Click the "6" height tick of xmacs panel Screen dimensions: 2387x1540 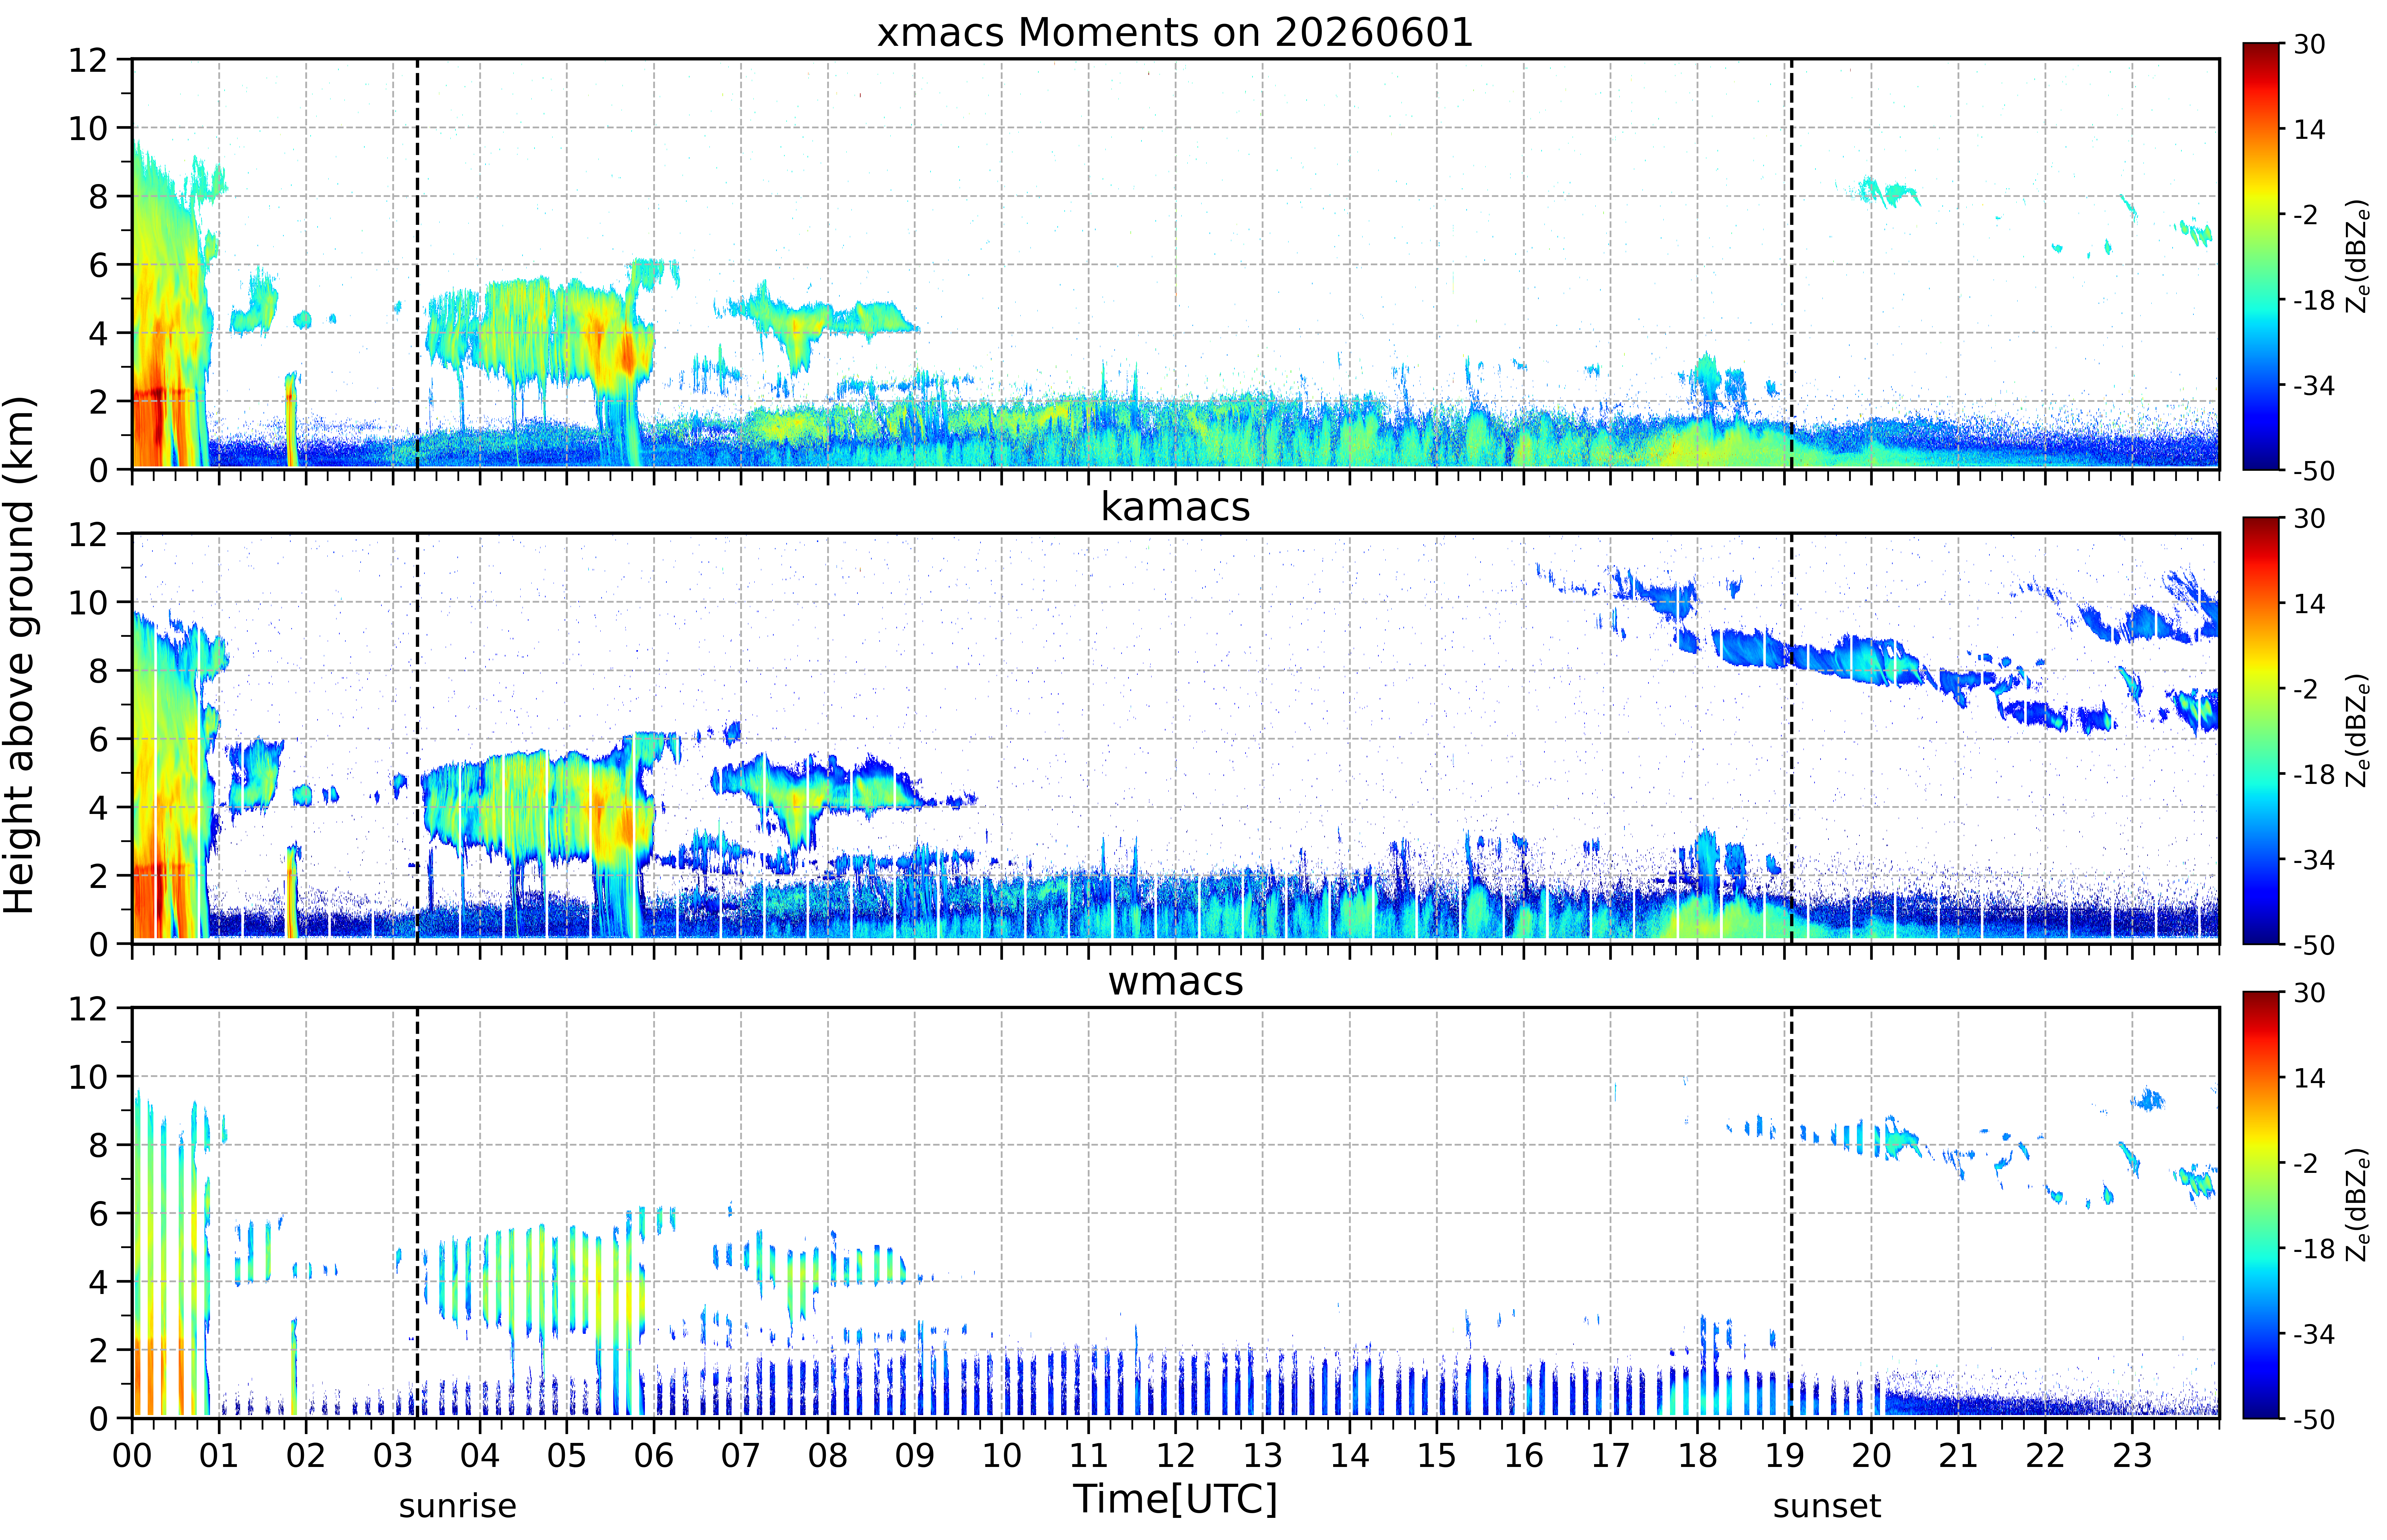point(98,265)
